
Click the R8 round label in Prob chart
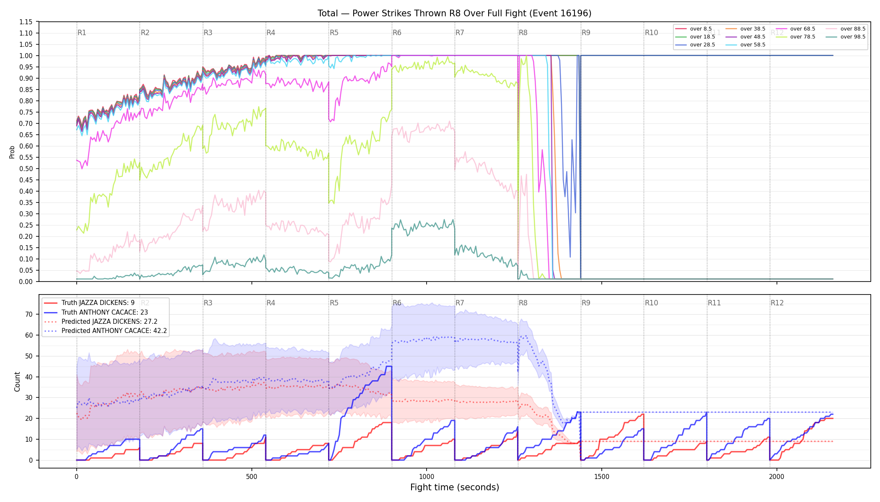[x=523, y=33]
